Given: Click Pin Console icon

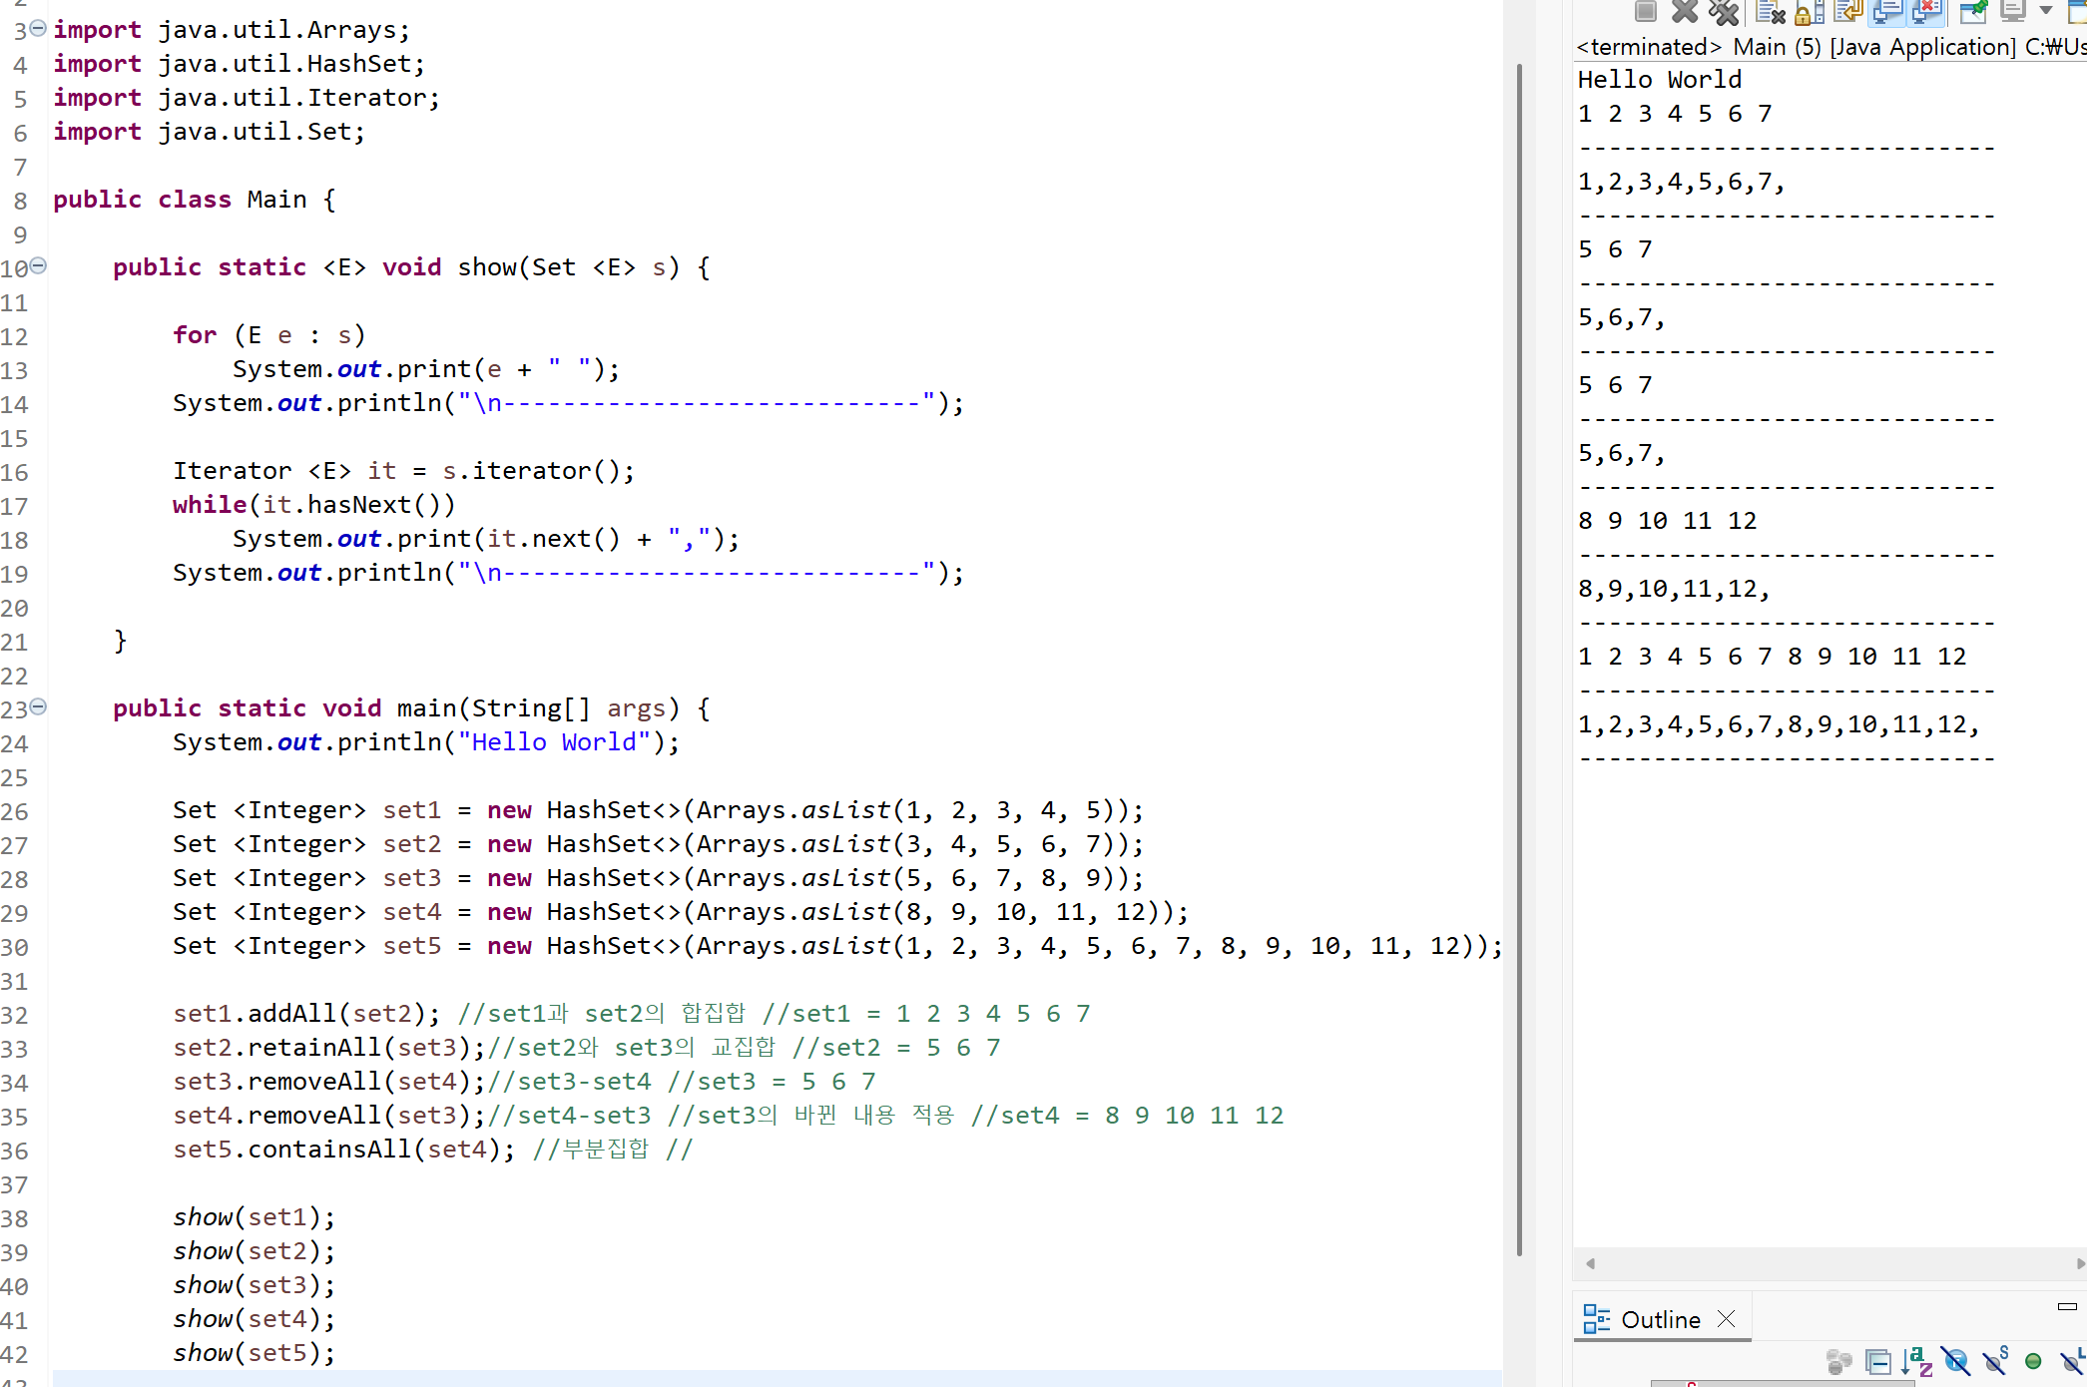Looking at the screenshot, I should pyautogui.click(x=1973, y=11).
